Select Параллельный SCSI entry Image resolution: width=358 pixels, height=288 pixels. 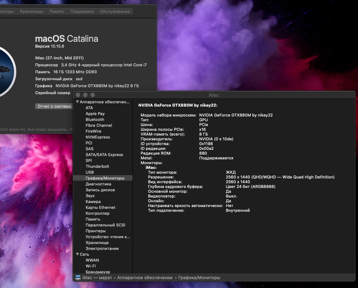pos(105,225)
